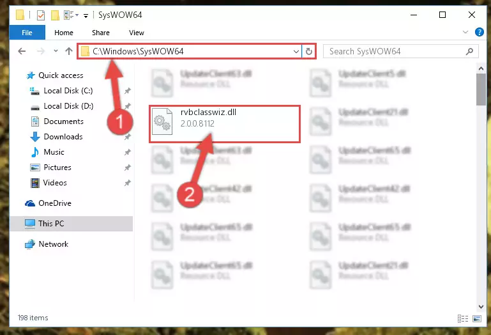The width and height of the screenshot is (491, 335).
Task: Open Pictures folder in sidebar
Action: point(57,167)
